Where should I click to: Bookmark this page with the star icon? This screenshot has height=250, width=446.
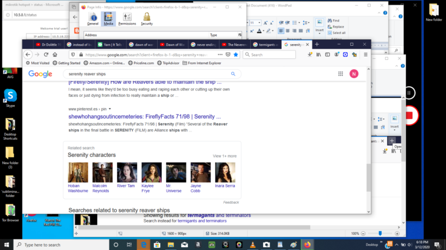coord(236,55)
